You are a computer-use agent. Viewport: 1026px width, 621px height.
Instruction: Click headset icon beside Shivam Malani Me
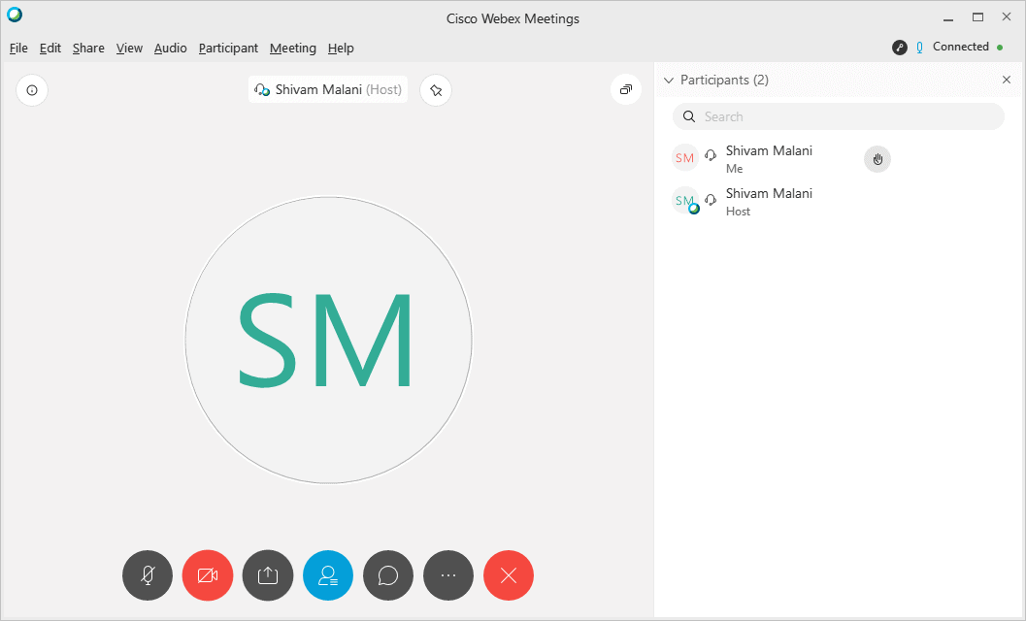click(711, 156)
